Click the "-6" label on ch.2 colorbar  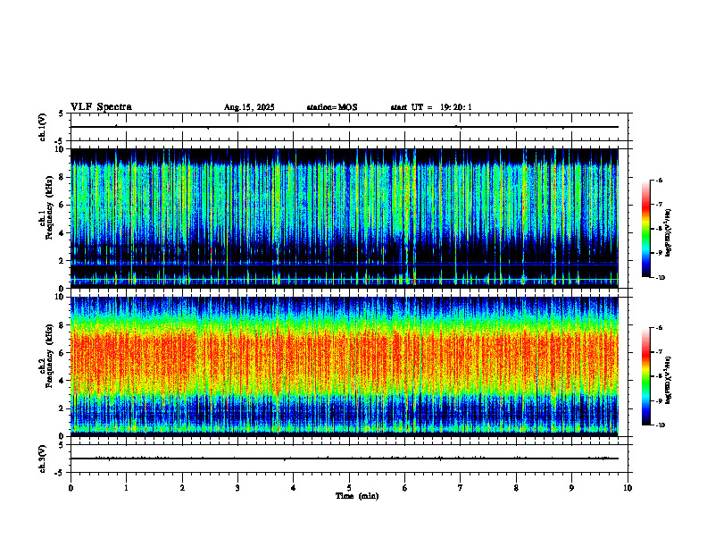point(659,328)
